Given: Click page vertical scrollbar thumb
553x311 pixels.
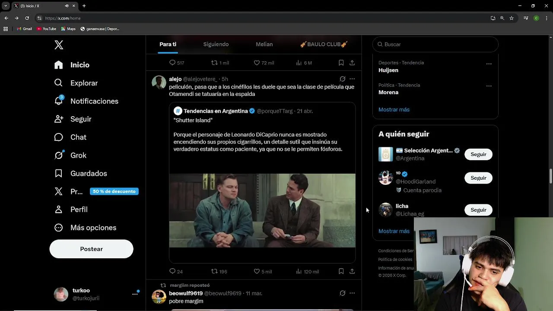Looking at the screenshot, I should pos(550,176).
